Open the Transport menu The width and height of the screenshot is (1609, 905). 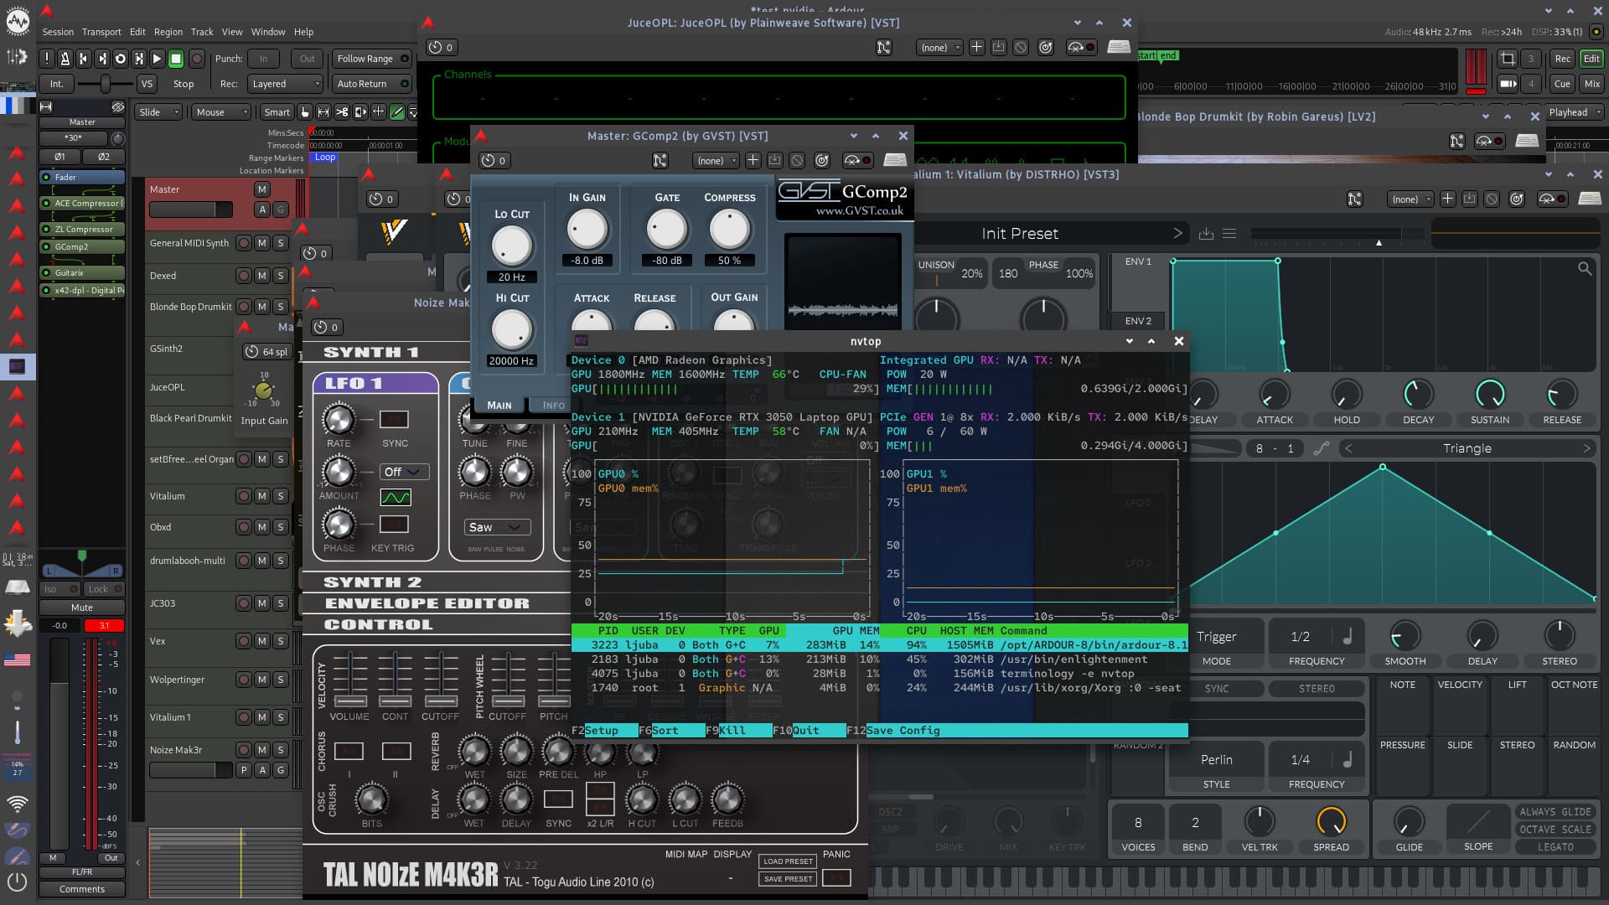click(x=101, y=32)
